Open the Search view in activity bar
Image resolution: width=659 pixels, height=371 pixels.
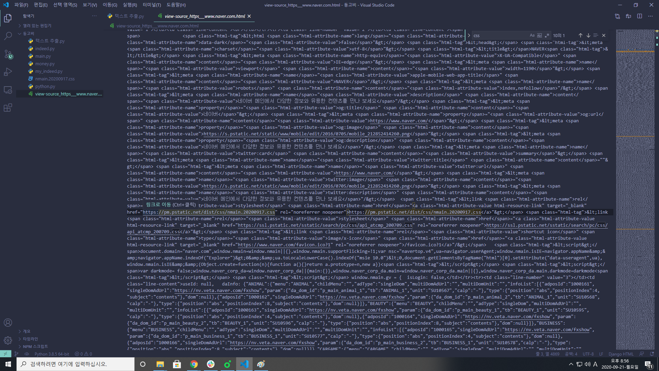[8, 36]
